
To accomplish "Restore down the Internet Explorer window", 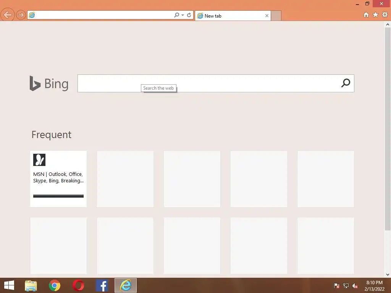I will pyautogui.click(x=367, y=3).
